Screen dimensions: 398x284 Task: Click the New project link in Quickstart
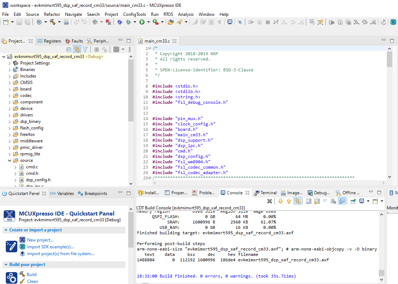(40, 240)
